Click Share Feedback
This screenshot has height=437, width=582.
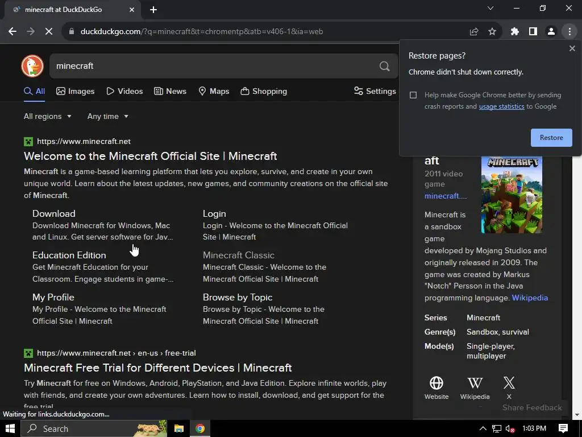click(532, 407)
